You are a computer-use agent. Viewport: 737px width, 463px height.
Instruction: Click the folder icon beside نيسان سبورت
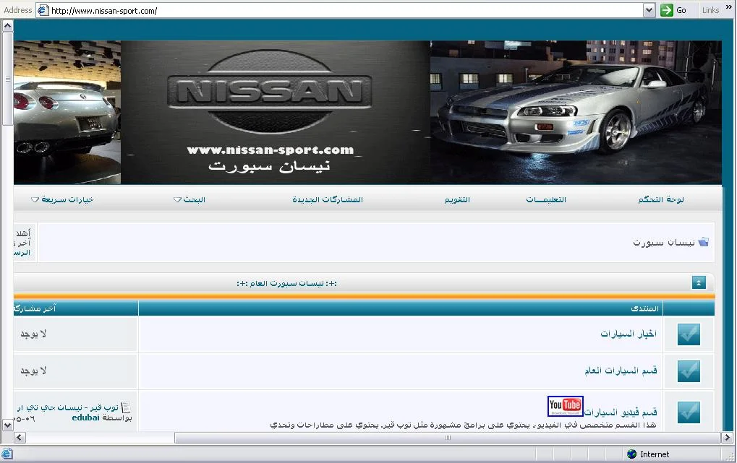(703, 242)
